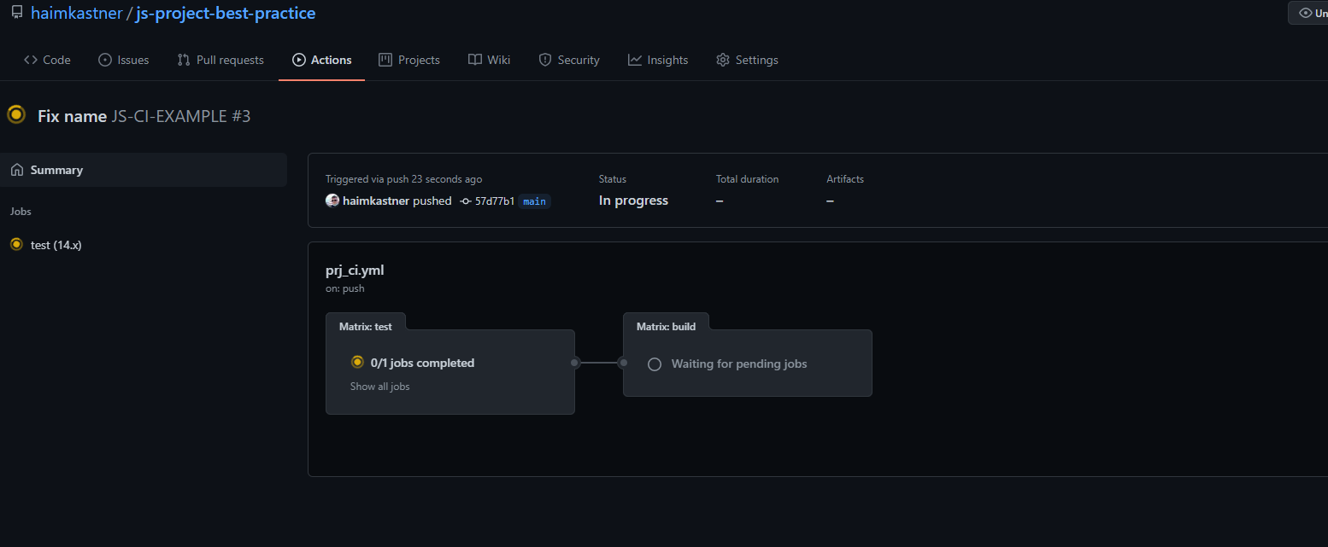Viewport: 1328px width, 547px height.
Task: Select Summary in the sidebar
Action: [x=56, y=170]
